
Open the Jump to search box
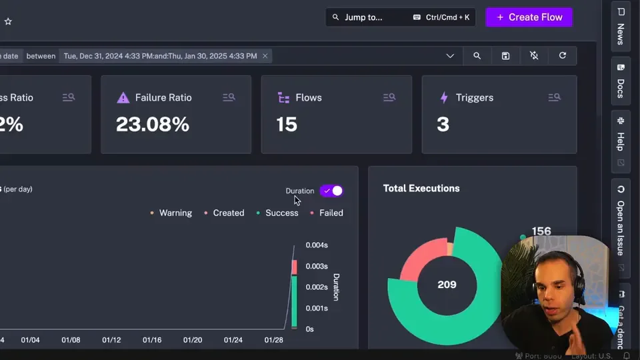[401, 17]
